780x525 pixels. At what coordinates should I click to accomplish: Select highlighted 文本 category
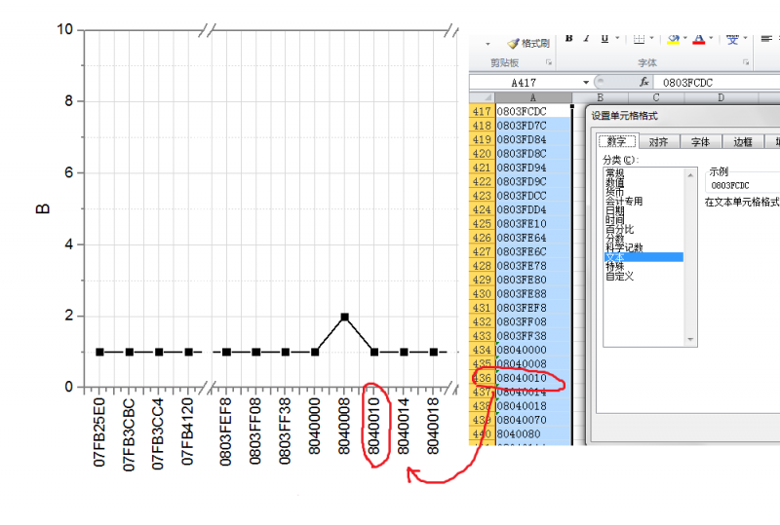pos(643,257)
